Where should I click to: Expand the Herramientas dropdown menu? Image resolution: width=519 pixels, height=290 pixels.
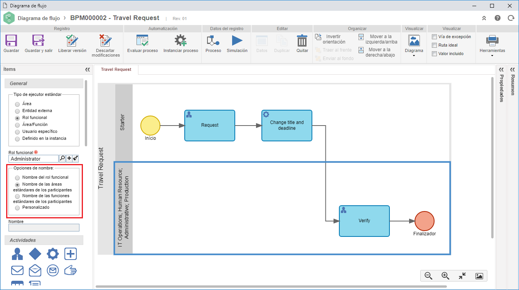point(492,55)
